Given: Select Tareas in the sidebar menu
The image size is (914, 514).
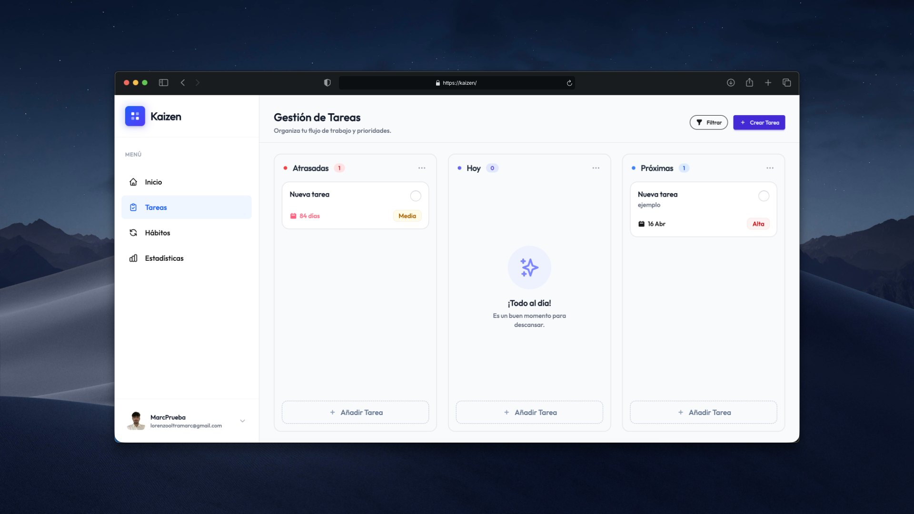Looking at the screenshot, I should point(187,208).
